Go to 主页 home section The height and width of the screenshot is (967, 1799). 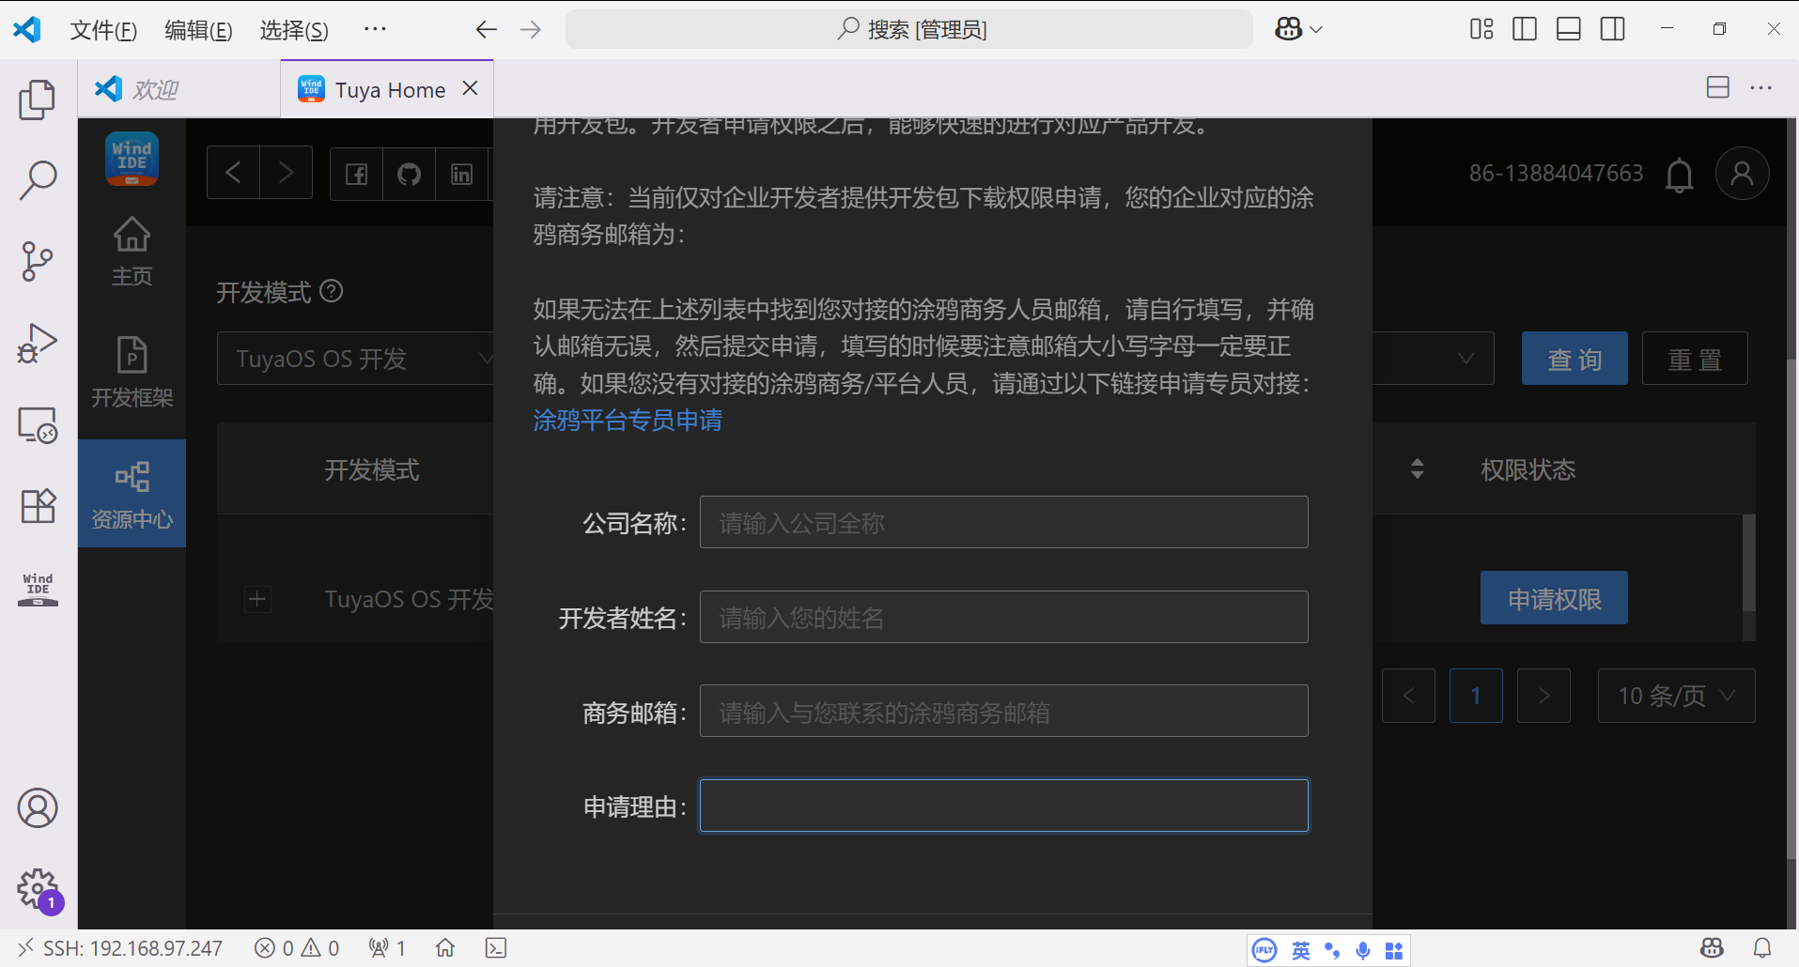click(x=132, y=252)
